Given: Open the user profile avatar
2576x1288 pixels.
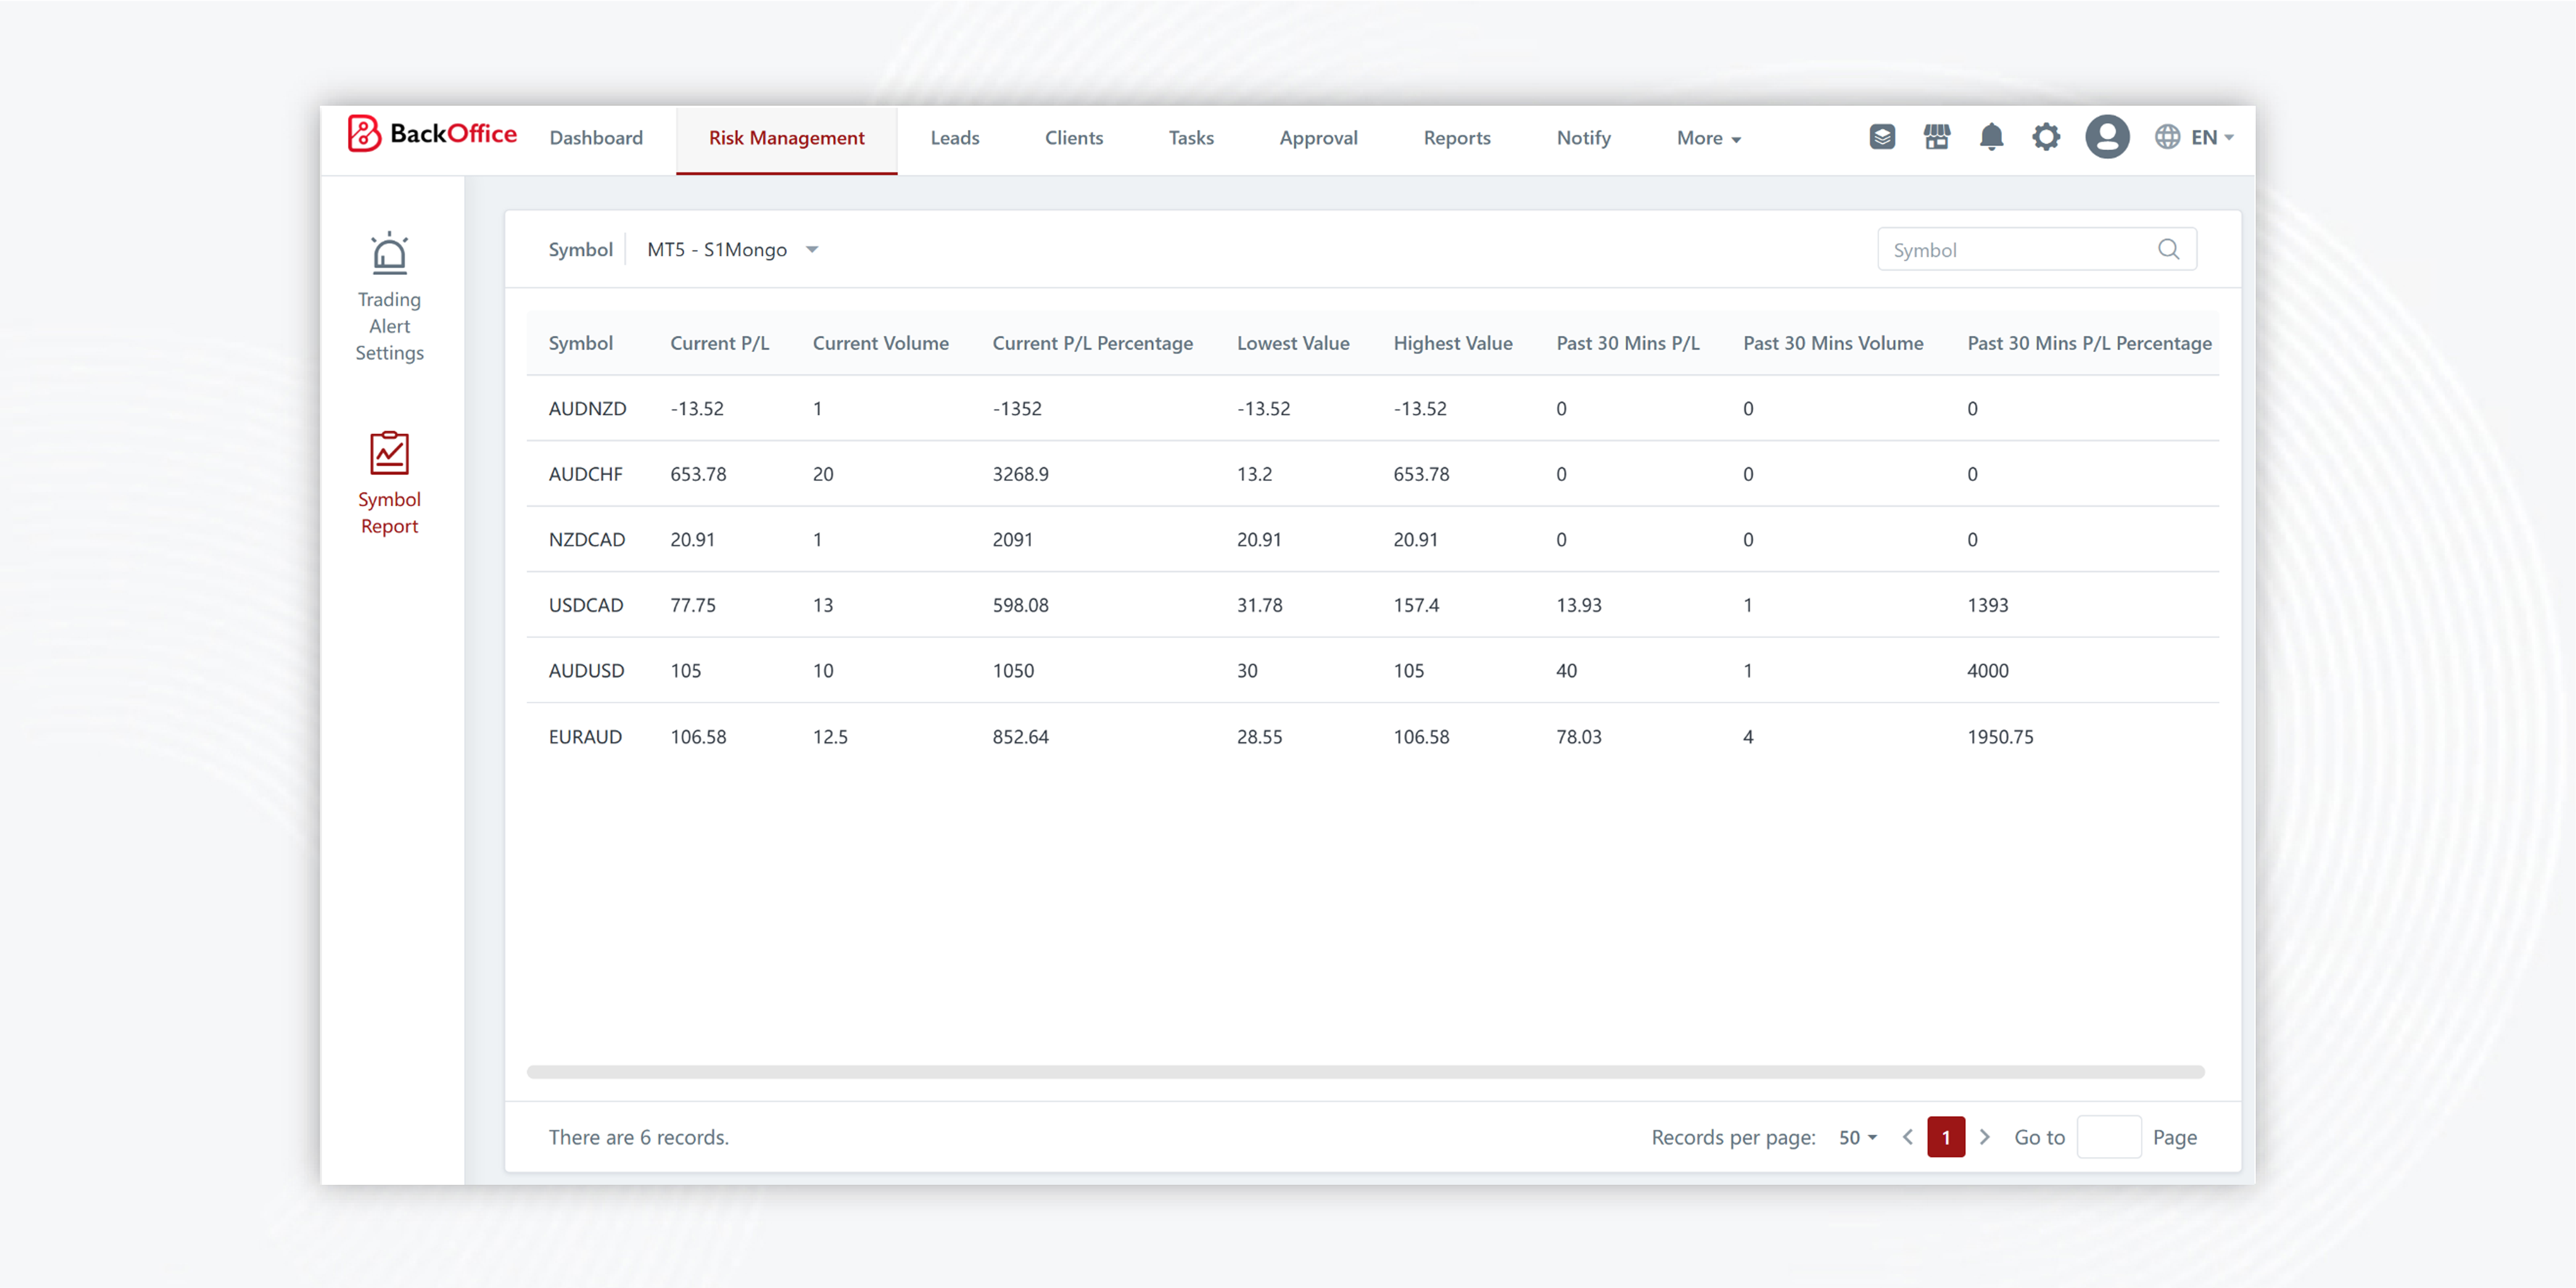Looking at the screenshot, I should (2107, 137).
